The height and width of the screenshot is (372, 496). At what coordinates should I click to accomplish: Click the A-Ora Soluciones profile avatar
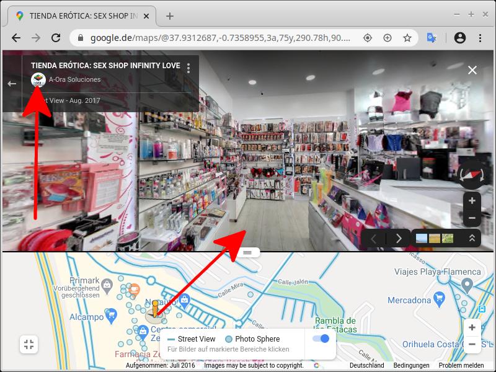(38, 79)
